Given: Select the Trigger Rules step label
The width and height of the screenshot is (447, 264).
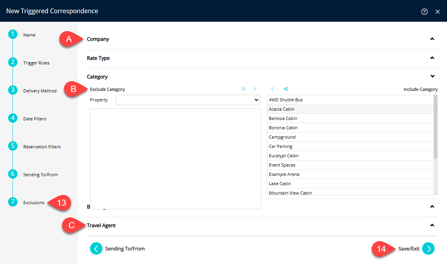Looking at the screenshot, I should [x=36, y=63].
